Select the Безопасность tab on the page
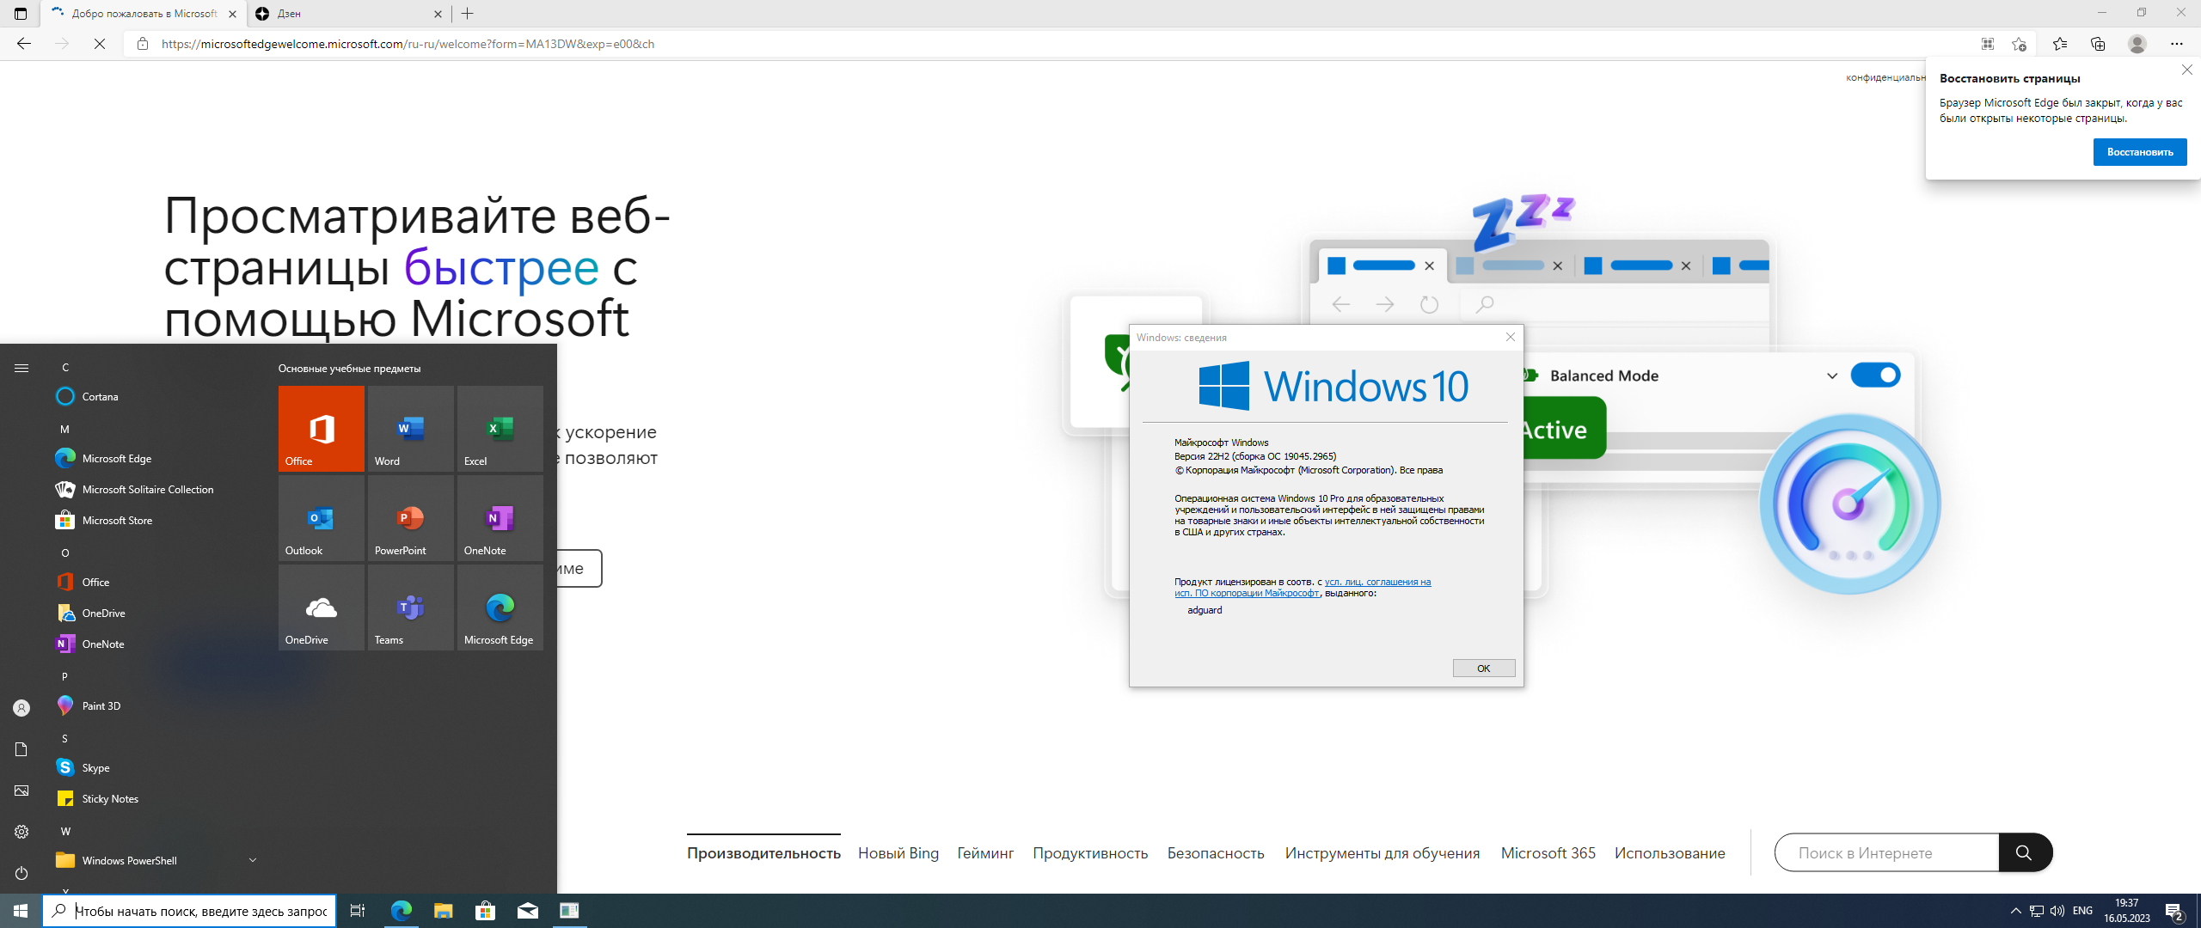The width and height of the screenshot is (2201, 928). point(1215,852)
